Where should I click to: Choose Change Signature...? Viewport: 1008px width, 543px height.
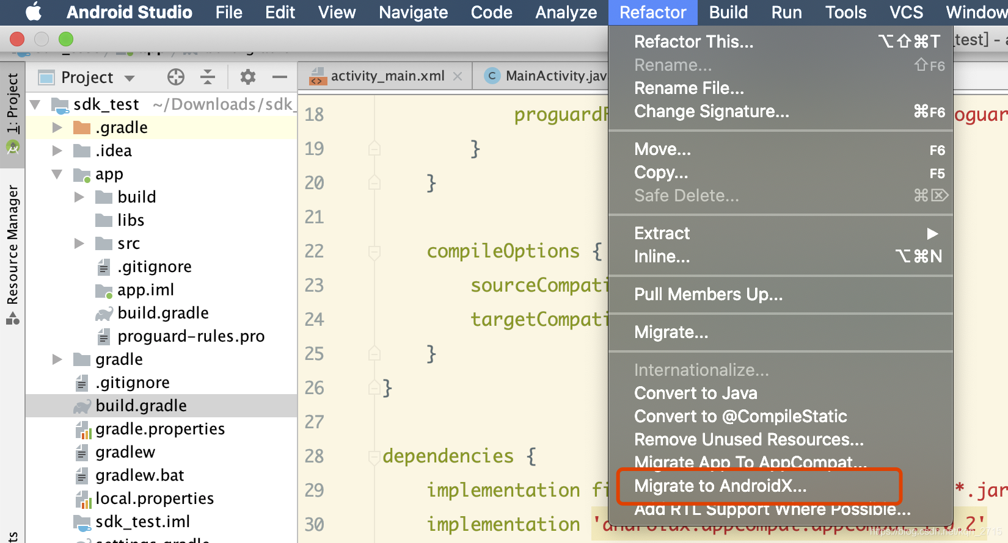781,112
